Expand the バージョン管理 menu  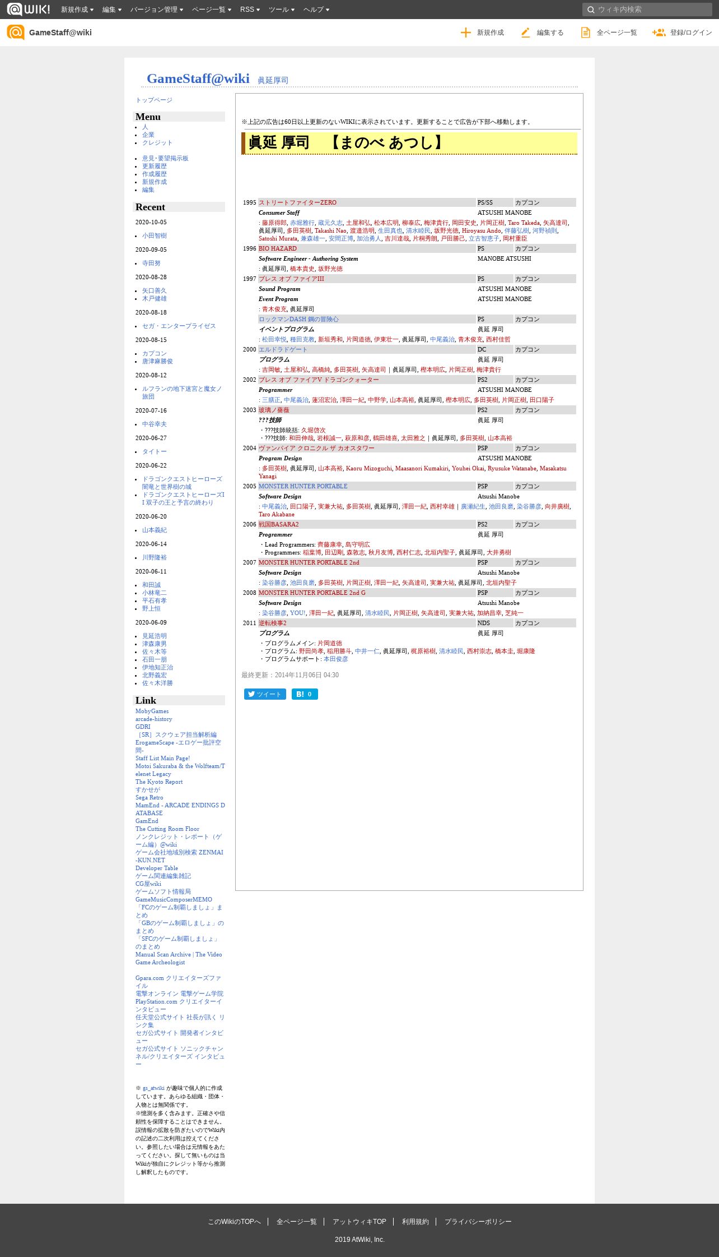[x=157, y=10]
